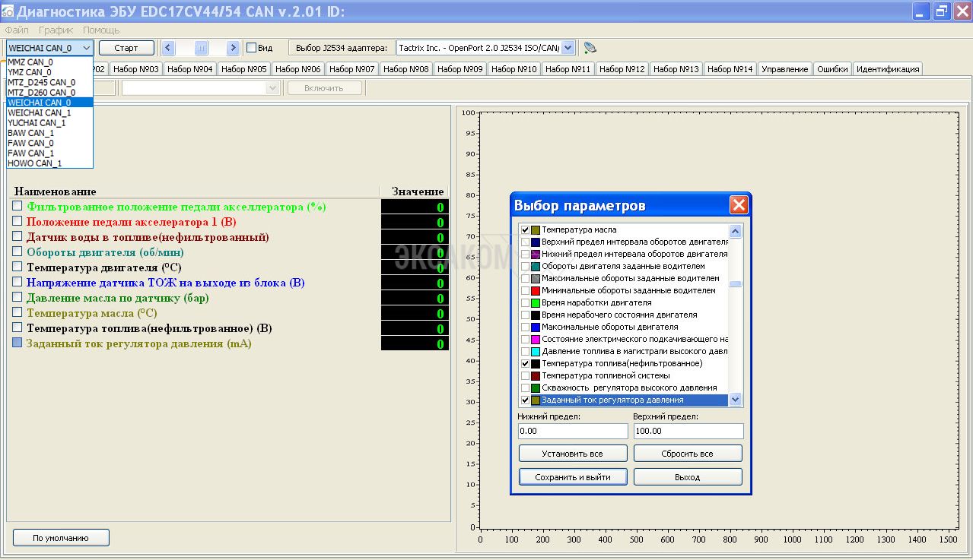Open the График menu
973x560 pixels.
point(56,30)
